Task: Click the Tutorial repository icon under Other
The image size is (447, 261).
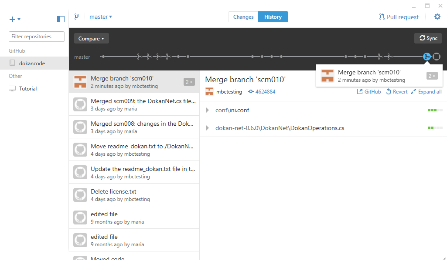Action: pos(12,88)
